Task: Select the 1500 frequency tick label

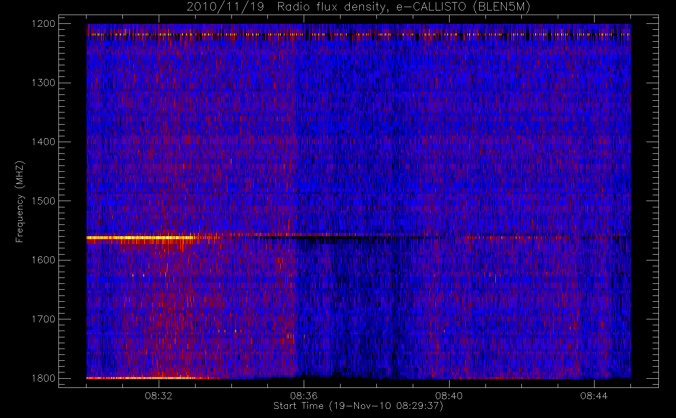Action: pyautogui.click(x=43, y=201)
